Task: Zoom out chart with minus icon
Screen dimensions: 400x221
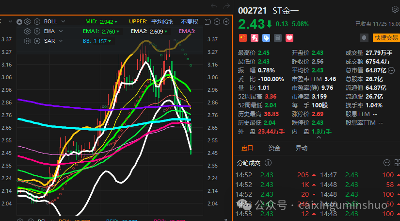Action: point(217,21)
